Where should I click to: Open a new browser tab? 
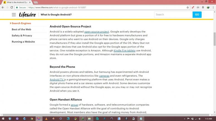36,2
